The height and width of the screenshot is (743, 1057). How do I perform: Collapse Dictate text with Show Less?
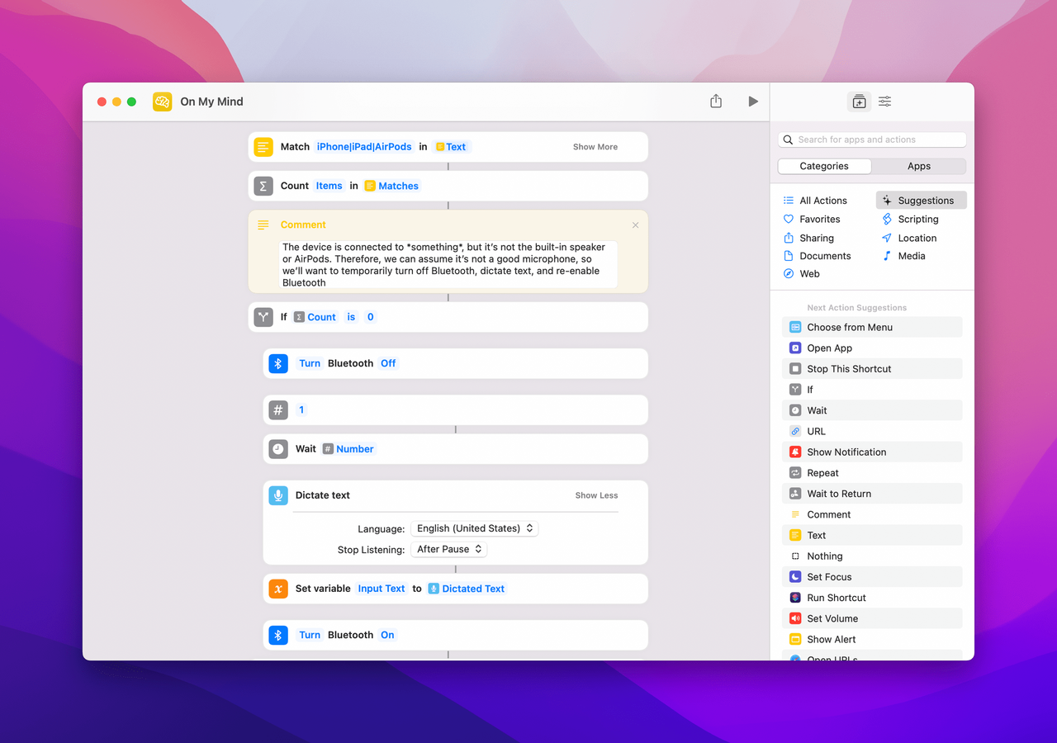click(596, 495)
